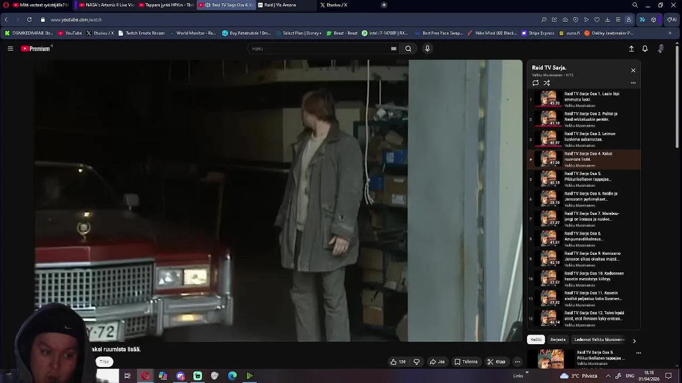This screenshot has height=383, width=682.
Task: Open options for recommended Osa 5 video
Action: coord(638,353)
